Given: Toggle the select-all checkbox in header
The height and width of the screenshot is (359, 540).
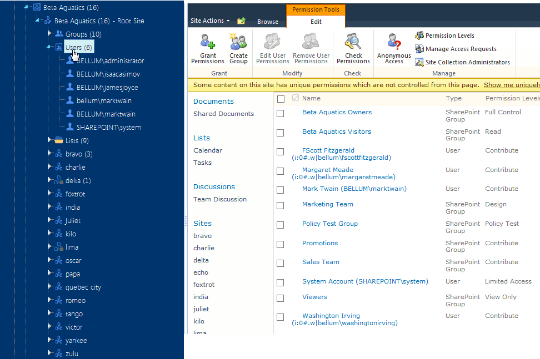Looking at the screenshot, I should coord(281,99).
